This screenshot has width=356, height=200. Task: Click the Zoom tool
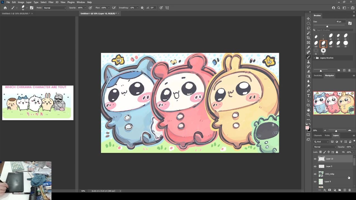(308, 115)
